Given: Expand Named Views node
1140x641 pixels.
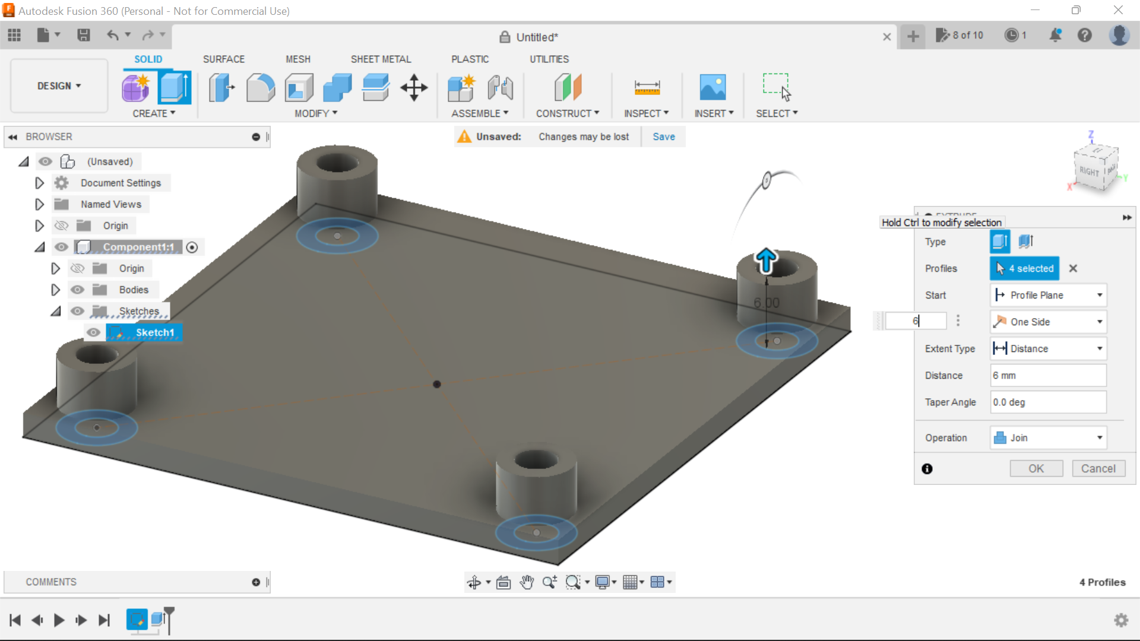Looking at the screenshot, I should pos(39,204).
